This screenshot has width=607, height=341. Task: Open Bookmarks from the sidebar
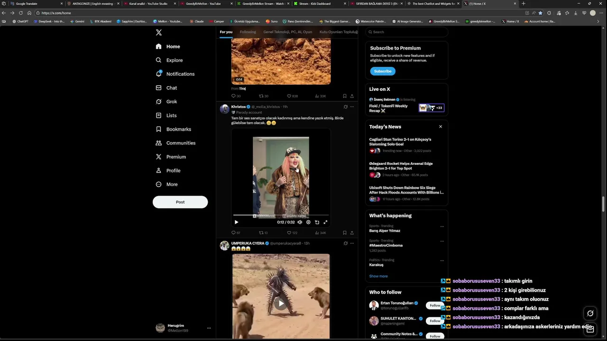[x=174, y=129]
